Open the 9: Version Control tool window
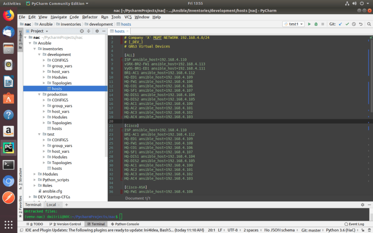 tap(65, 224)
